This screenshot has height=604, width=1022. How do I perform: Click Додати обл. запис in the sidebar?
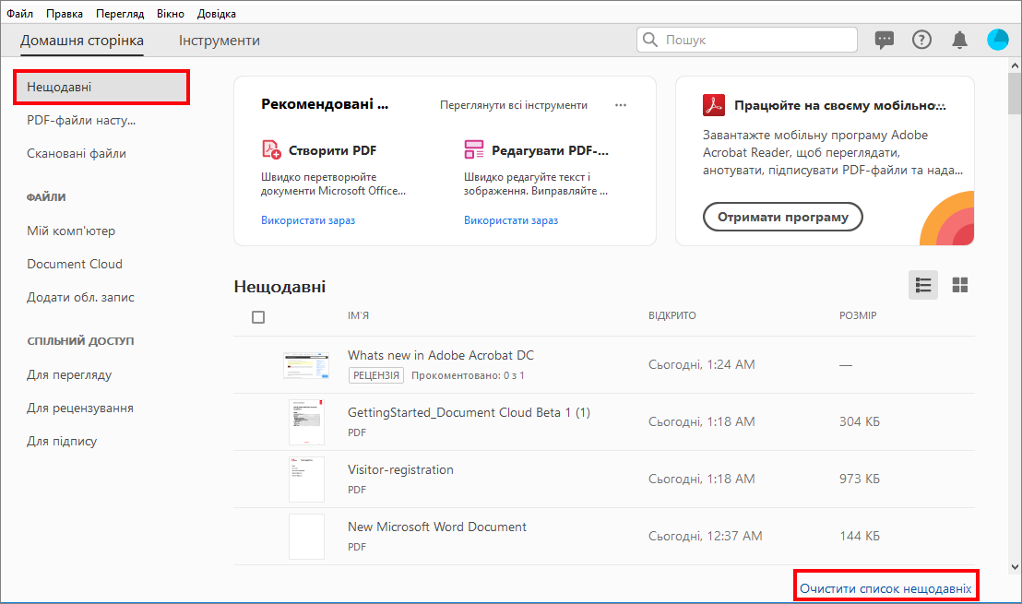point(80,297)
